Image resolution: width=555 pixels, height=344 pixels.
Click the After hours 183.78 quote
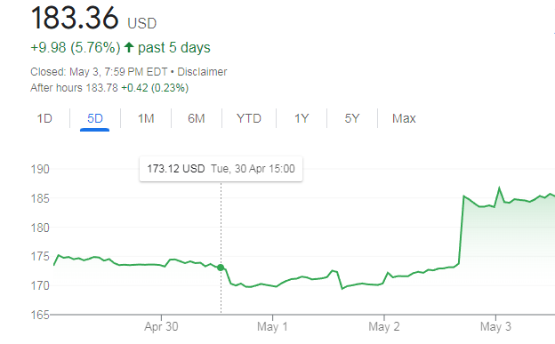74,88
